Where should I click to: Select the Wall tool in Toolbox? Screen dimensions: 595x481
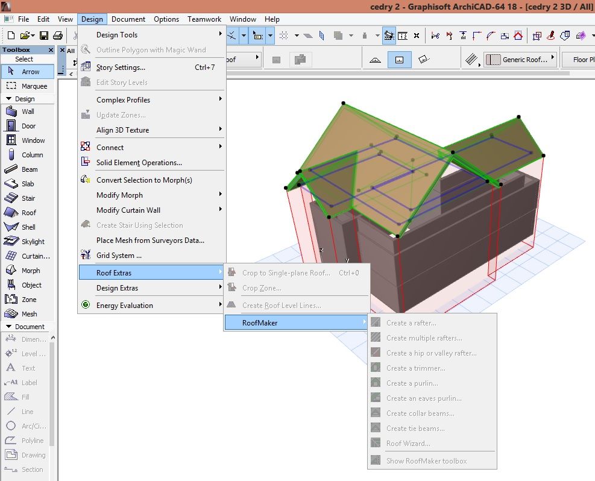point(27,112)
